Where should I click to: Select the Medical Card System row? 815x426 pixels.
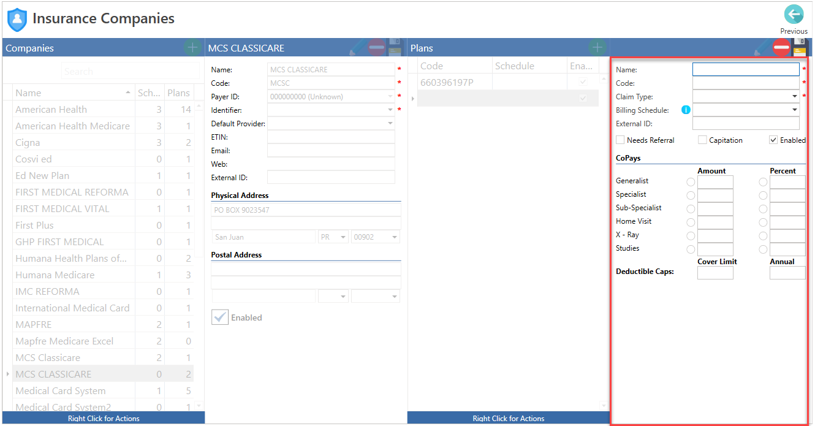click(x=103, y=390)
